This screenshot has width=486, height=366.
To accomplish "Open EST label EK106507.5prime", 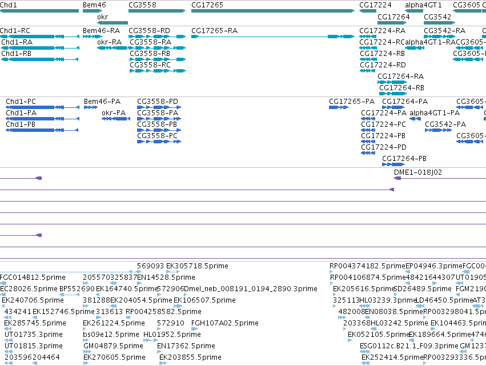I will tap(204, 300).
